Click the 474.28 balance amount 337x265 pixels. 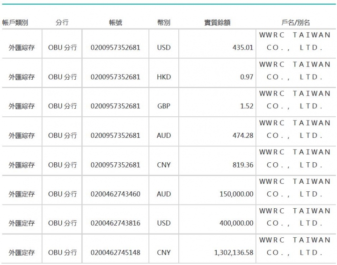[242, 136]
